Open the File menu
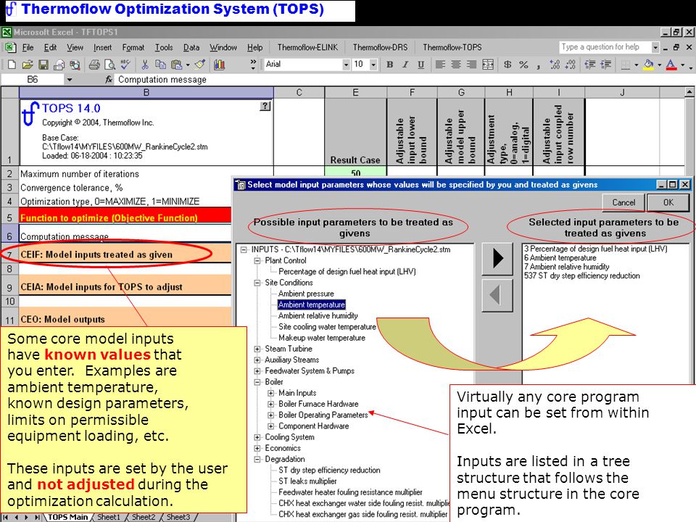Screen dimensions: 696x522 click(28, 48)
